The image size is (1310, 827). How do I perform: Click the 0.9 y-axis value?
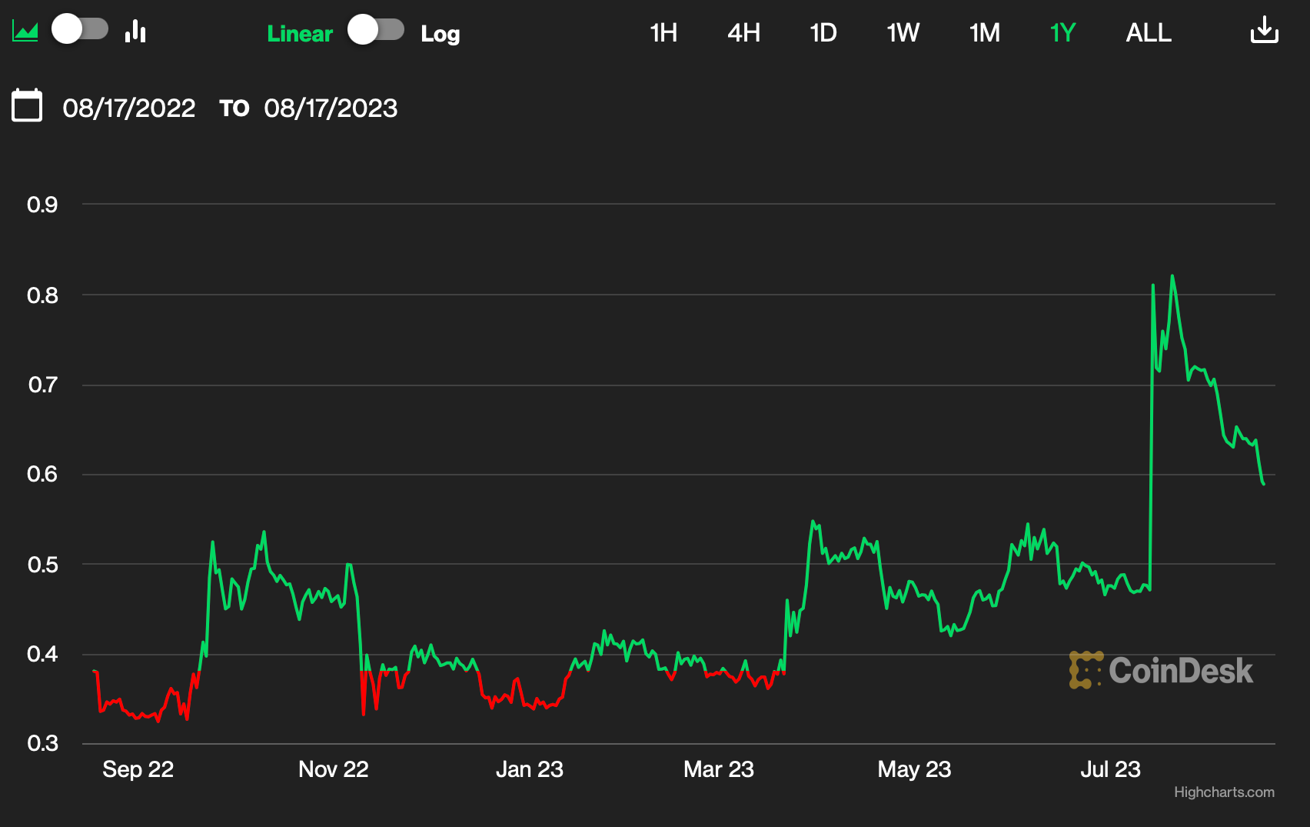42,205
